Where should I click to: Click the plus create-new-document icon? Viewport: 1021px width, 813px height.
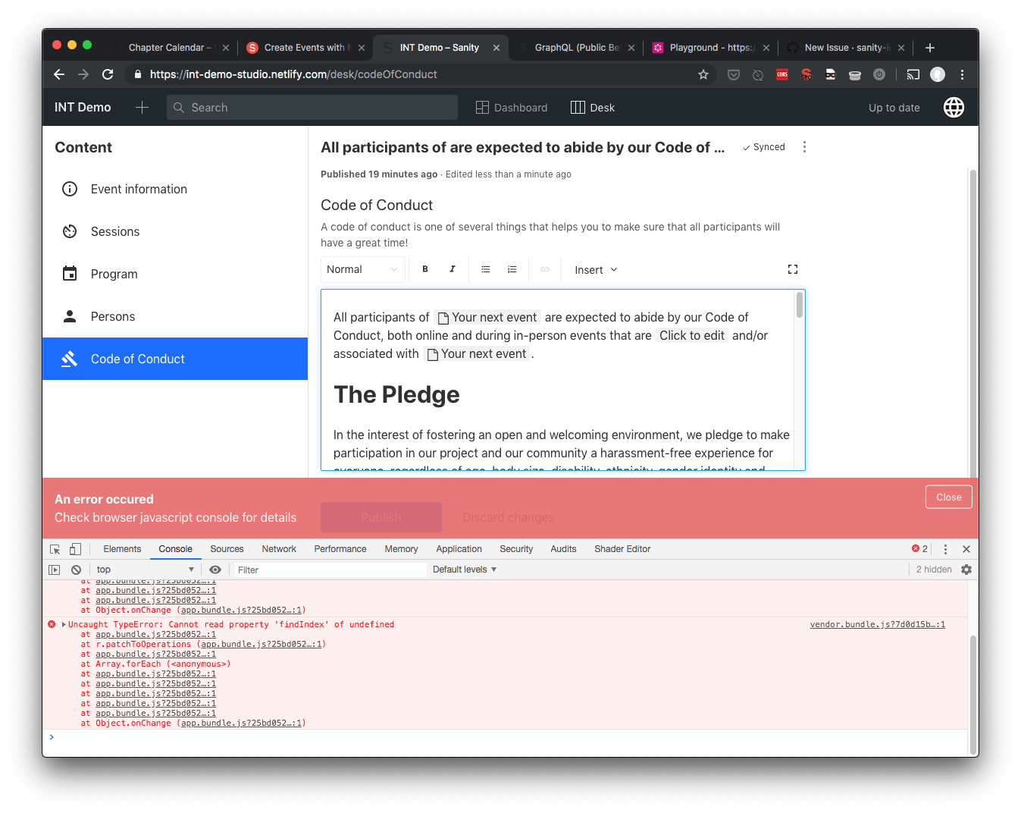(142, 108)
